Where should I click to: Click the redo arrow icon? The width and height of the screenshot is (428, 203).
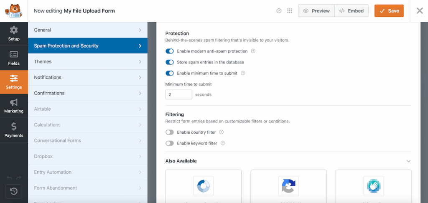pos(18,178)
